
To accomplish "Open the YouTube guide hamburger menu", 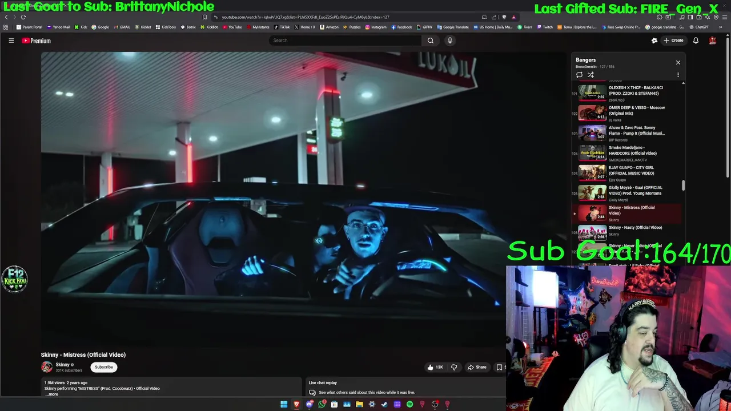I will coord(11,41).
